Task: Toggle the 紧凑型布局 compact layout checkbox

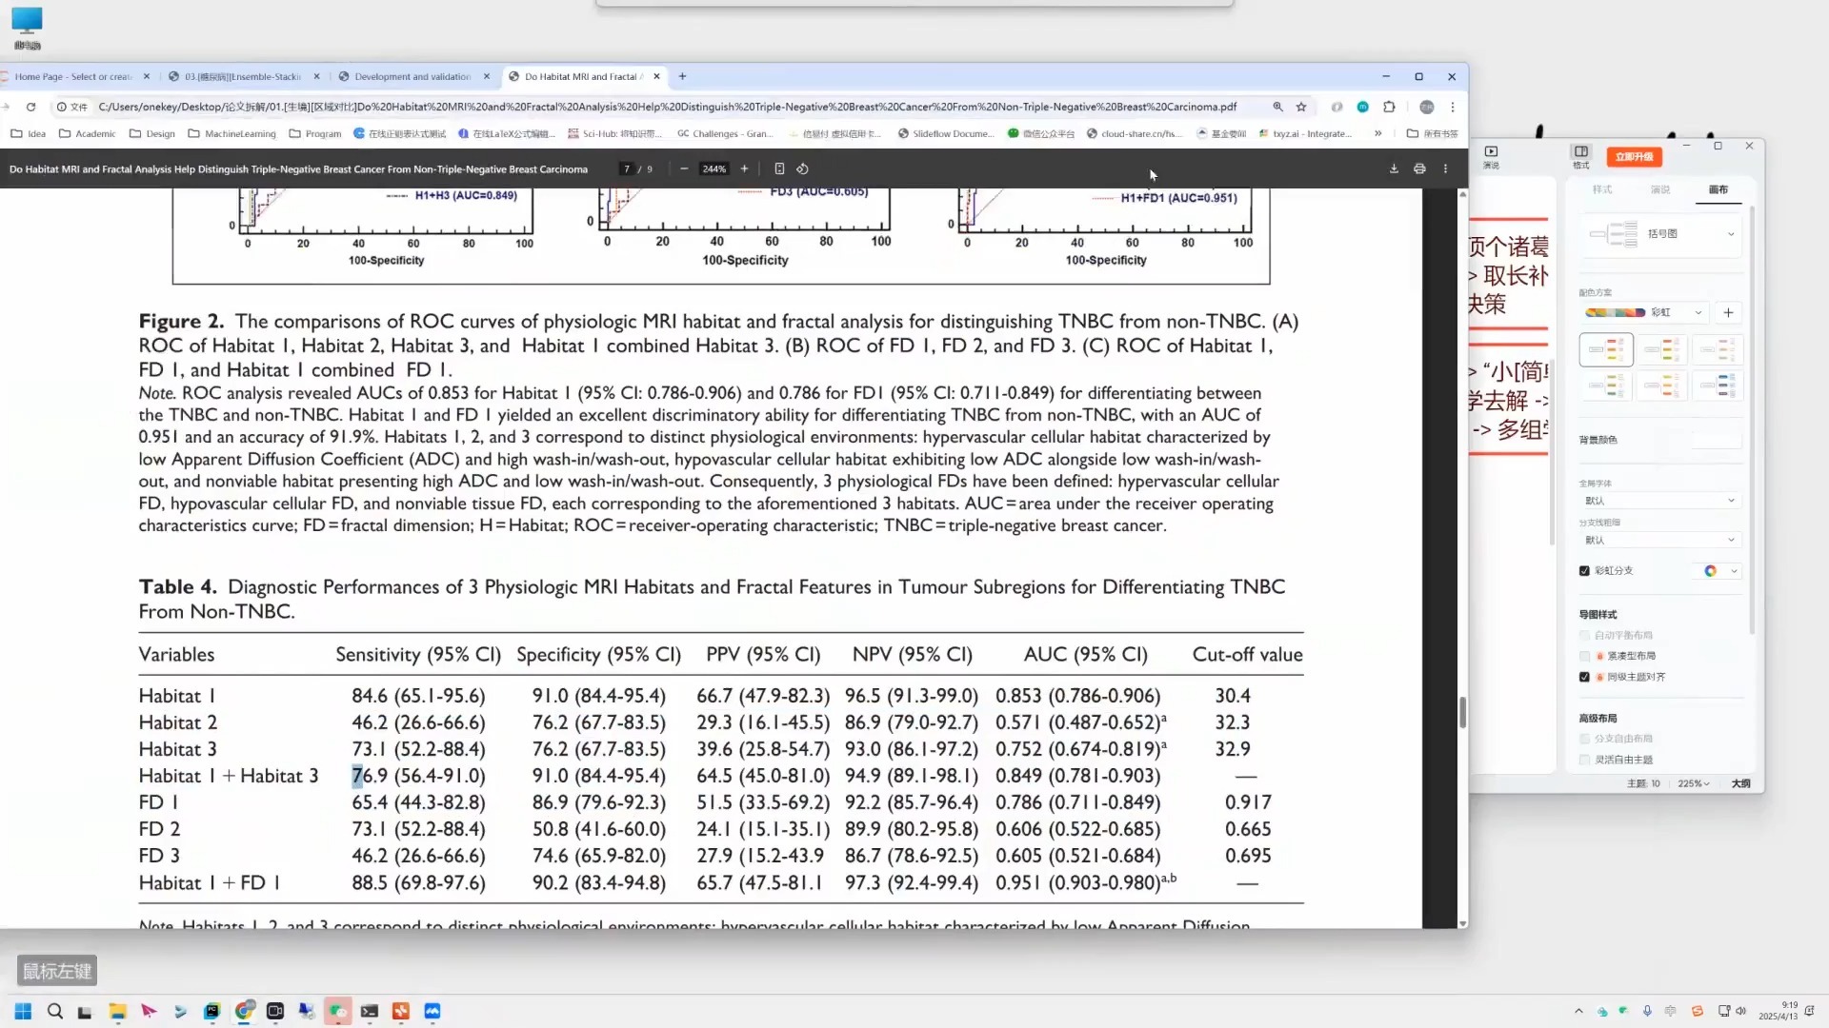Action: 1584,656
